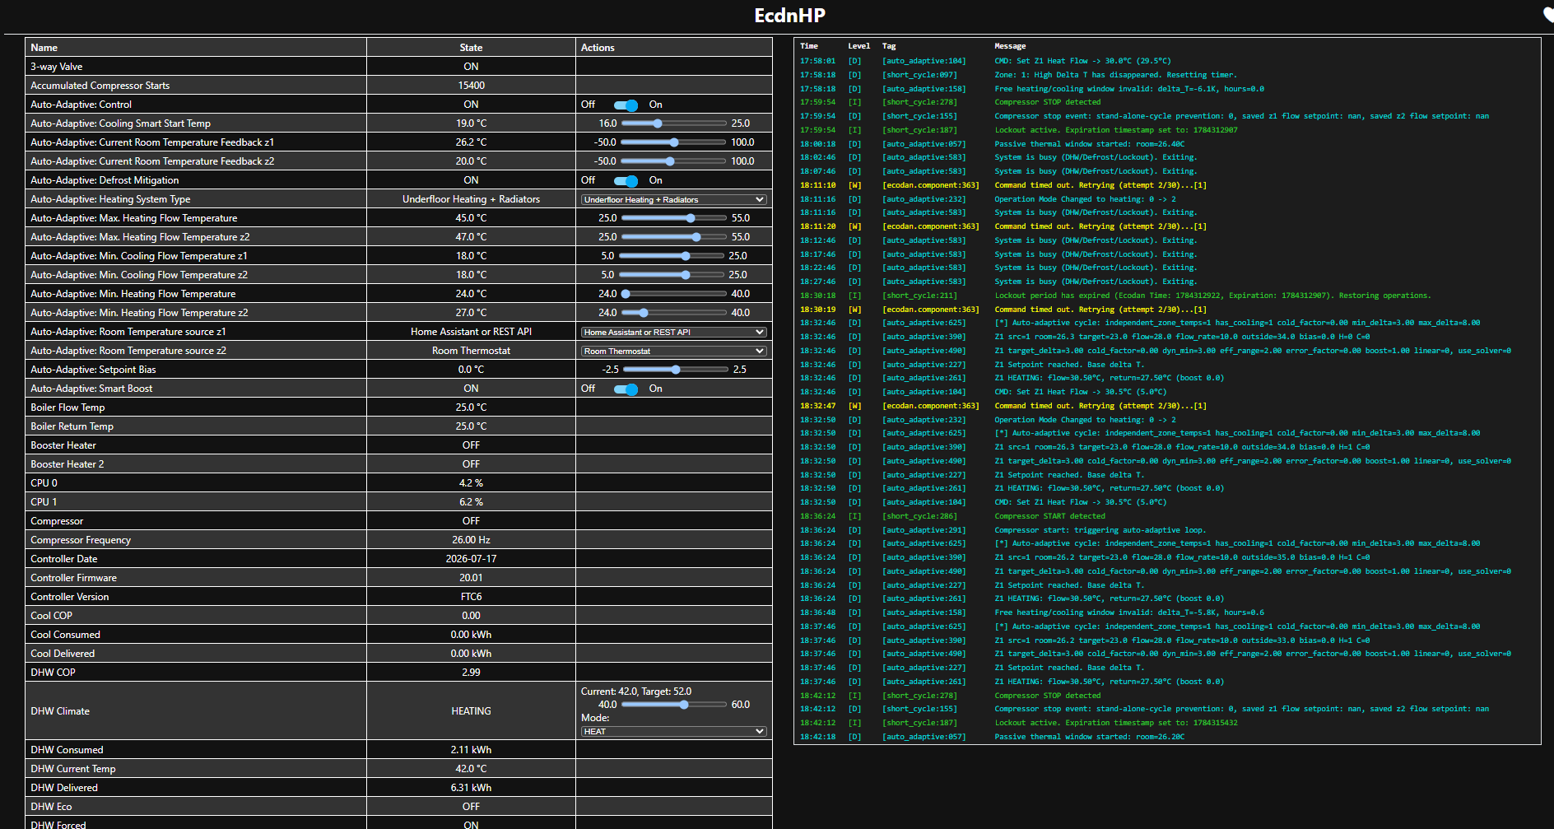The width and height of the screenshot is (1554, 829).
Task: Select the CPU 1 value 6.2 %
Action: (471, 502)
